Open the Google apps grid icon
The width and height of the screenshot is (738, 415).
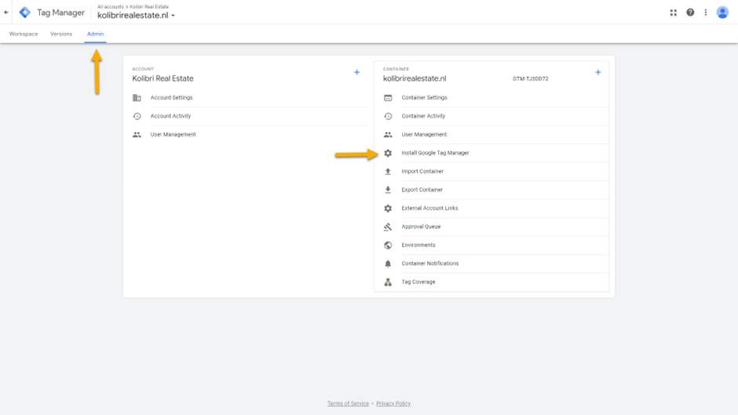coord(673,13)
